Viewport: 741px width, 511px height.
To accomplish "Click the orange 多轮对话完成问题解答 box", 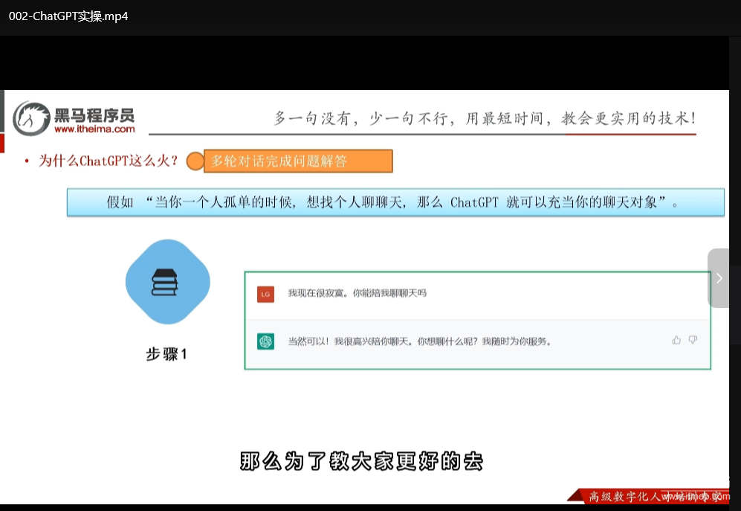I will [x=298, y=161].
